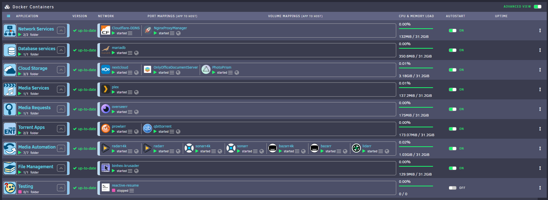Click the lidarr container icon
This screenshot has height=200, width=548.
click(356, 148)
